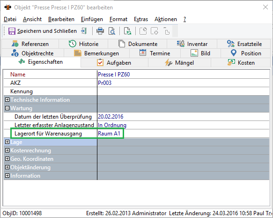The width and height of the screenshot is (273, 218).
Task: Switch to the Bild tab
Action: (x=200, y=53)
